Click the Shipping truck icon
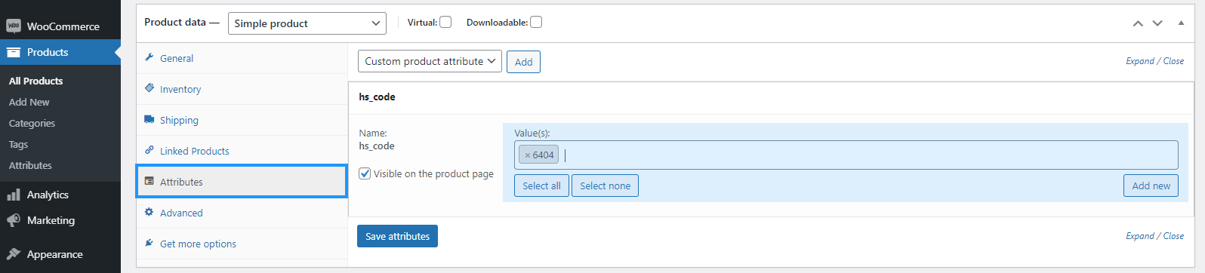Image resolution: width=1205 pixels, height=273 pixels. pyautogui.click(x=149, y=119)
